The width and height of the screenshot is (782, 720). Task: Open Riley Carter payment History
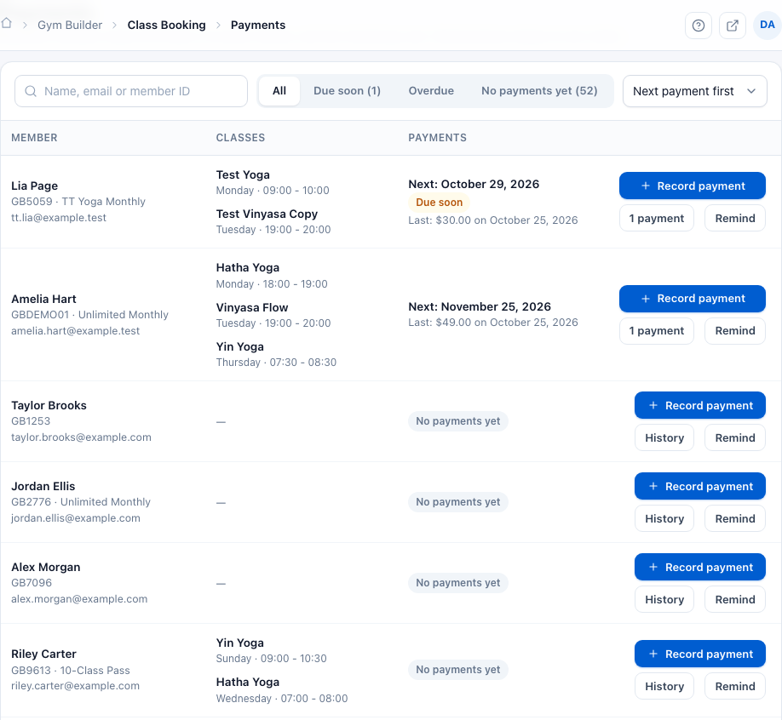(664, 686)
